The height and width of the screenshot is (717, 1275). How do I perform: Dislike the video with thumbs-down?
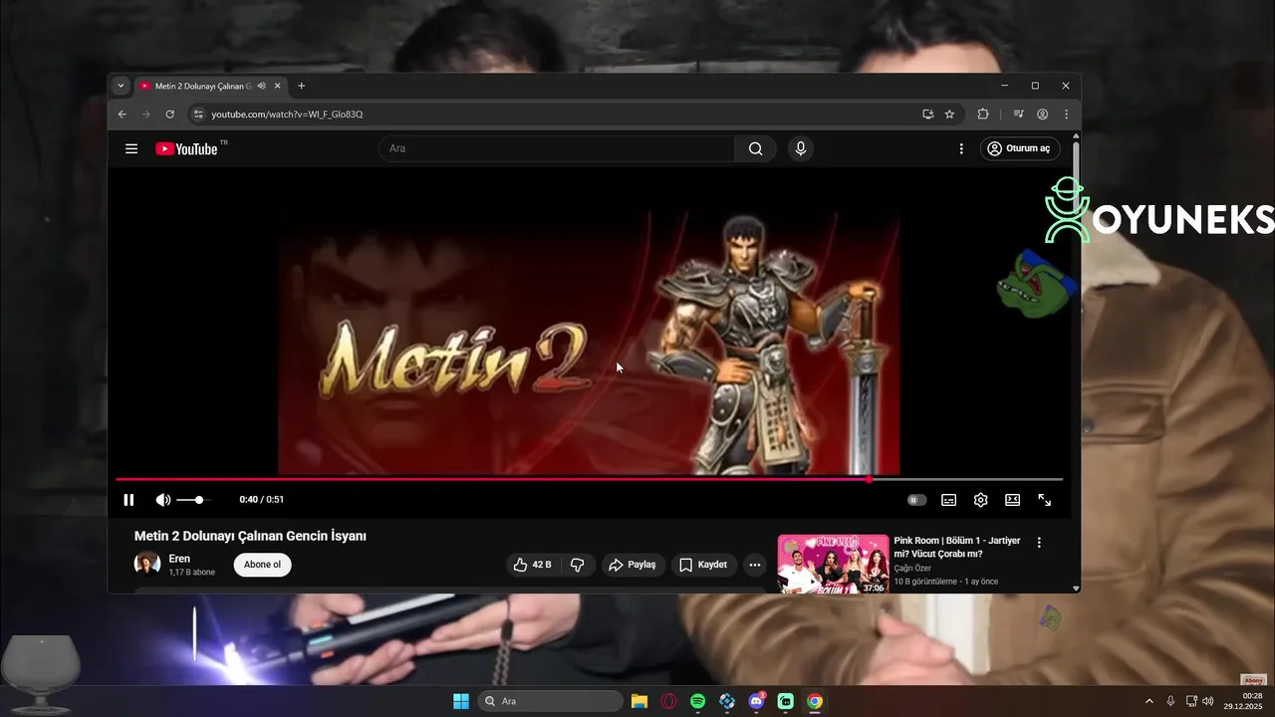(x=577, y=565)
